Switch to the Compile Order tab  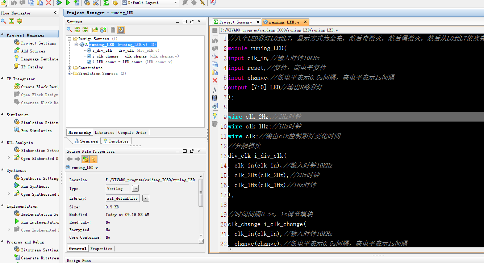coord(132,132)
